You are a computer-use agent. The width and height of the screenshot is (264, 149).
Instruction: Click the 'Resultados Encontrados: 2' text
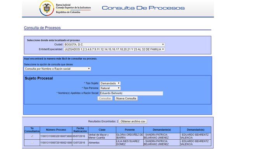coord(103,121)
